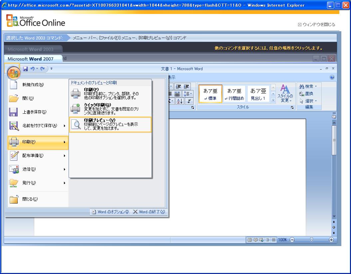Image resolution: width=351 pixels, height=274 pixels.
Task: Click the decrease indent icon
Action: pyautogui.click(x=178, y=86)
